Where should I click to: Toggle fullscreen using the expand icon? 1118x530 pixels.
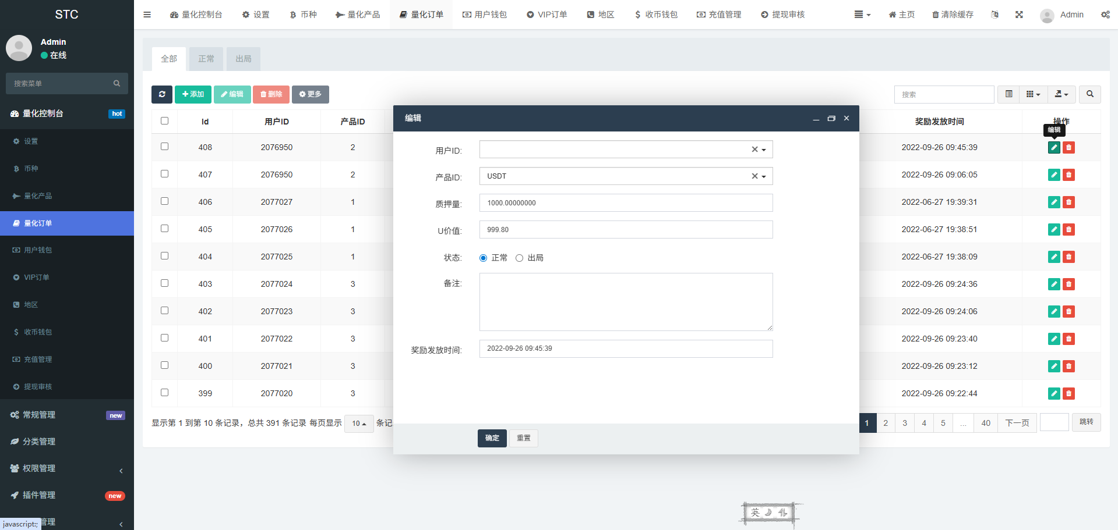pos(1019,15)
